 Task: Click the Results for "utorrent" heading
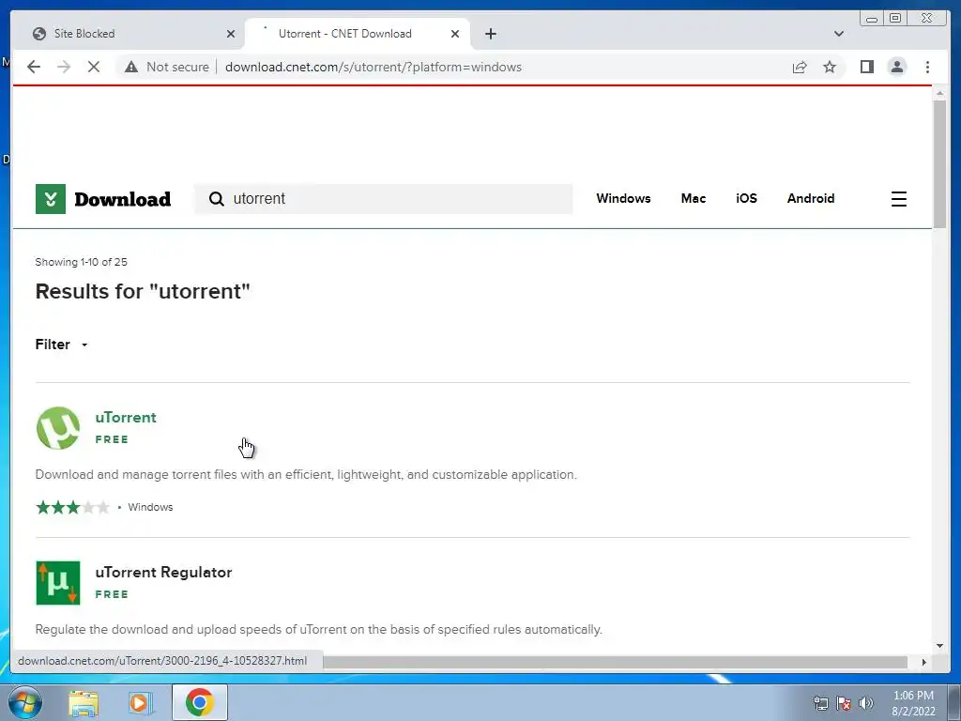coord(143,291)
